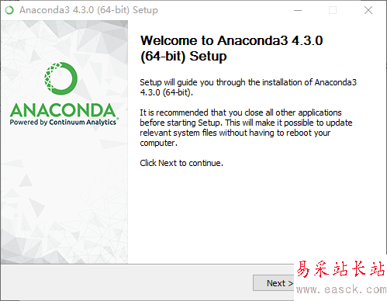Click the large green Anaconda ring logo
This screenshot has height=301, width=387.
(x=61, y=78)
